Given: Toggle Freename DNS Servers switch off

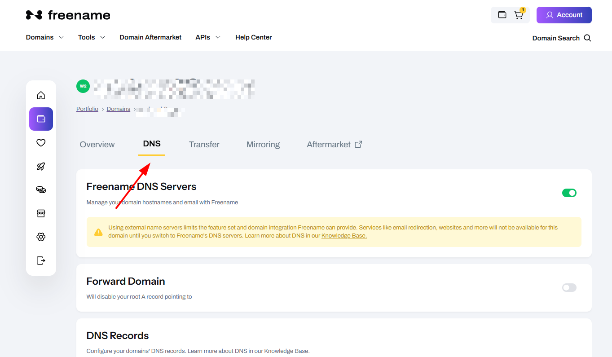Looking at the screenshot, I should pyautogui.click(x=569, y=193).
